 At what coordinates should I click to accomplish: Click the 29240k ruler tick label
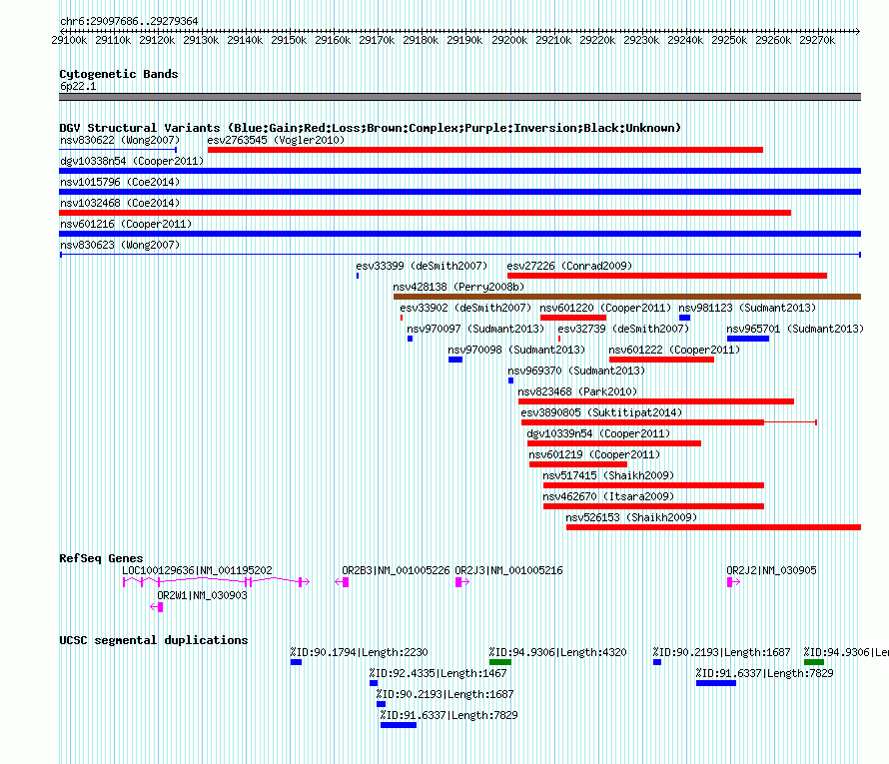(x=685, y=40)
